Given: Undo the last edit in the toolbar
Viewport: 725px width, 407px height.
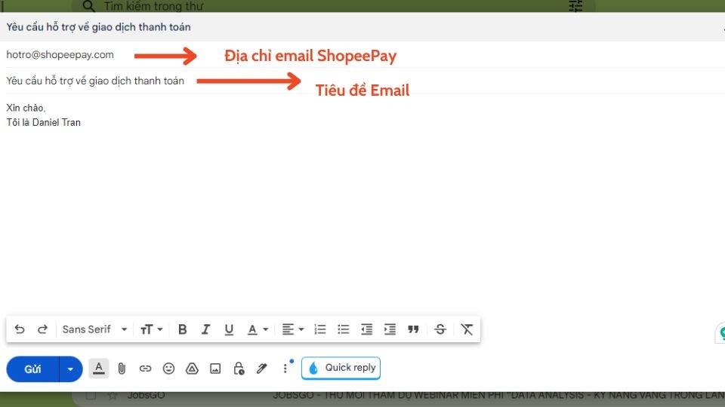Looking at the screenshot, I should [20, 329].
